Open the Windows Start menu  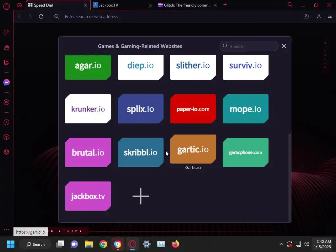click(10, 244)
